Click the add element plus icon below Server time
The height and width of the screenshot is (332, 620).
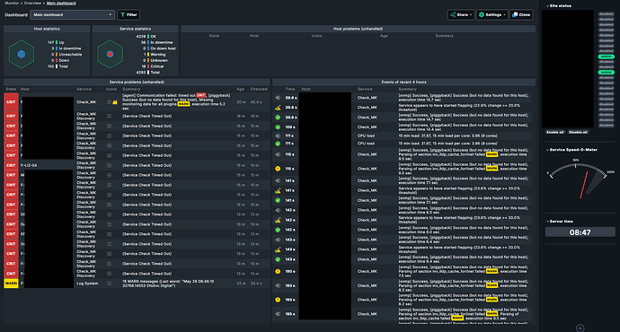(x=580, y=328)
